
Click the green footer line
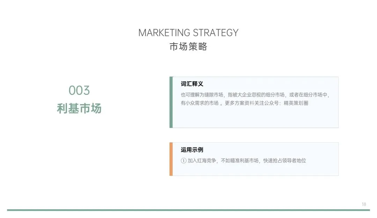pos(188,210)
